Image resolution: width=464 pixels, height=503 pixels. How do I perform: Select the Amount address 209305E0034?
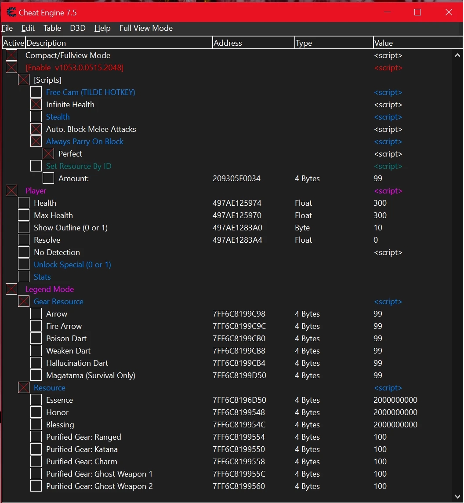pos(236,179)
